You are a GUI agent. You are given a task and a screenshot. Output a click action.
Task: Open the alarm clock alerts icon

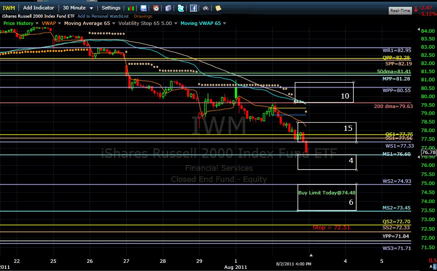coord(156,8)
